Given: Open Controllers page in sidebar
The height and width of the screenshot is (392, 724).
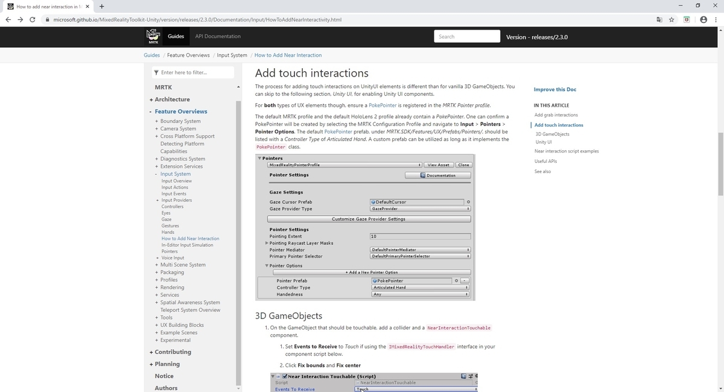Looking at the screenshot, I should (173, 207).
